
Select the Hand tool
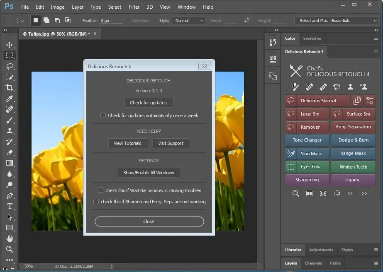[10, 238]
